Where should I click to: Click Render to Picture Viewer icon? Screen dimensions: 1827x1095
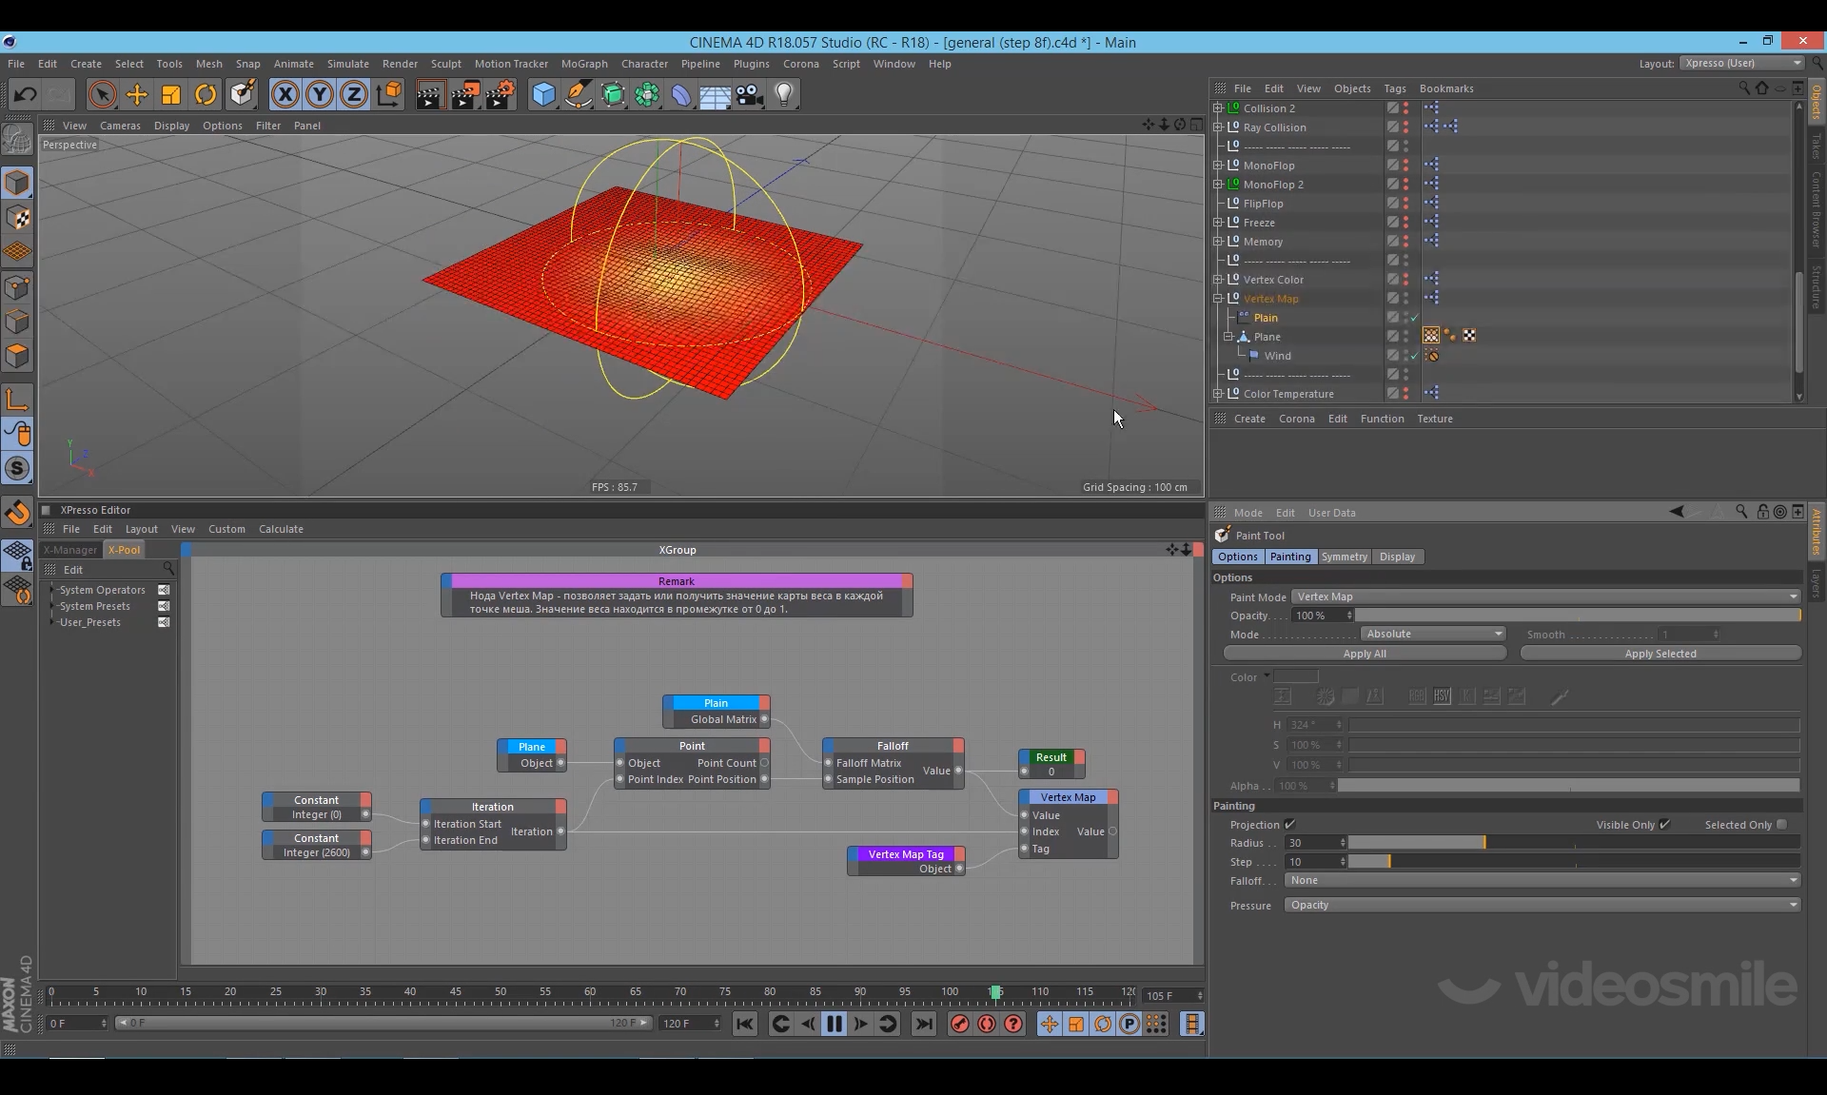[464, 94]
